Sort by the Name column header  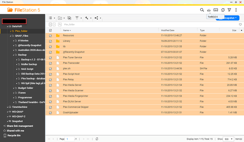(x=66, y=30)
